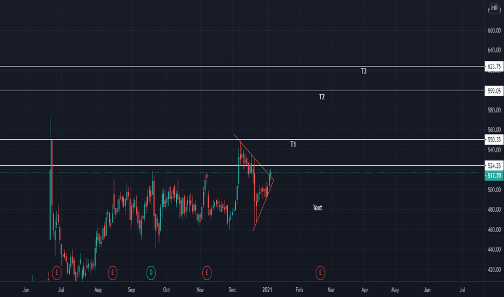
Task: Click the current price 517.70 label
Action: [x=494, y=175]
